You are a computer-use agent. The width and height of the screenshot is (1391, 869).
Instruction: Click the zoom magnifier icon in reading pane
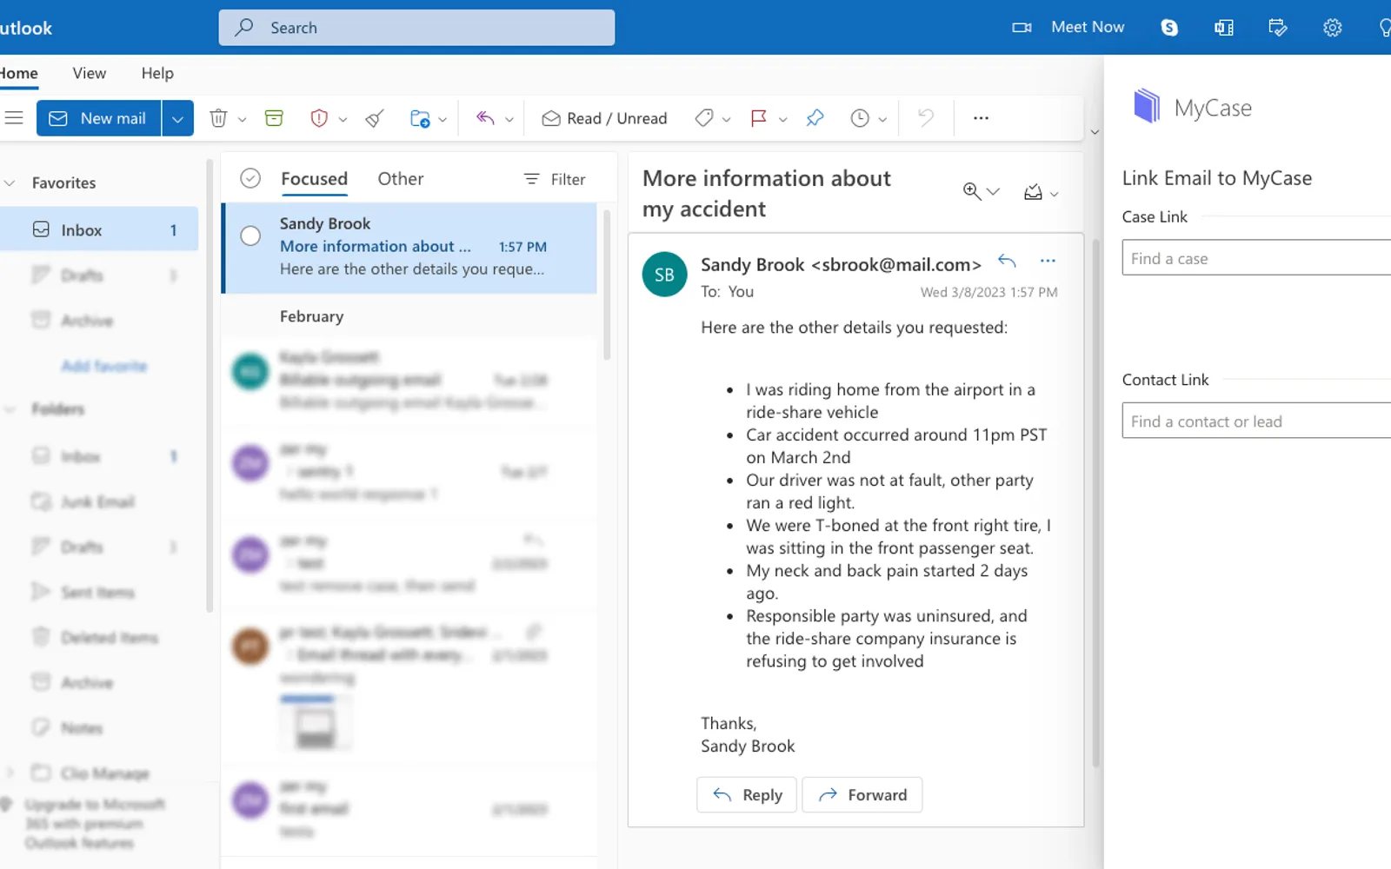(972, 191)
